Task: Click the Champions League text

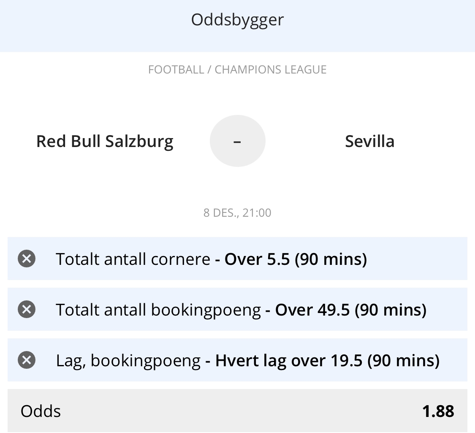Action: [271, 70]
